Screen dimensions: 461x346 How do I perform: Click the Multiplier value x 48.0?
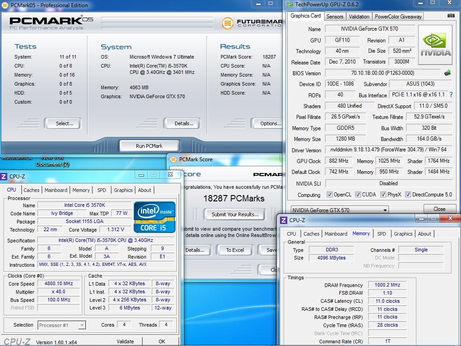click(x=59, y=291)
